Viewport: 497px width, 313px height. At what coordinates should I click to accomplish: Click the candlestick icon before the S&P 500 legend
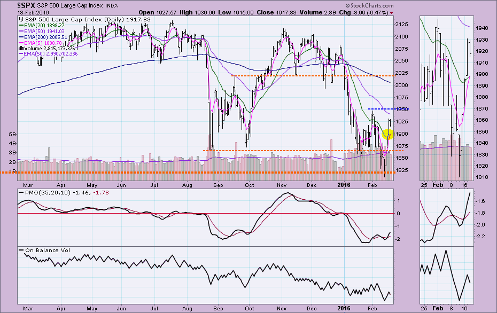click(x=22, y=20)
